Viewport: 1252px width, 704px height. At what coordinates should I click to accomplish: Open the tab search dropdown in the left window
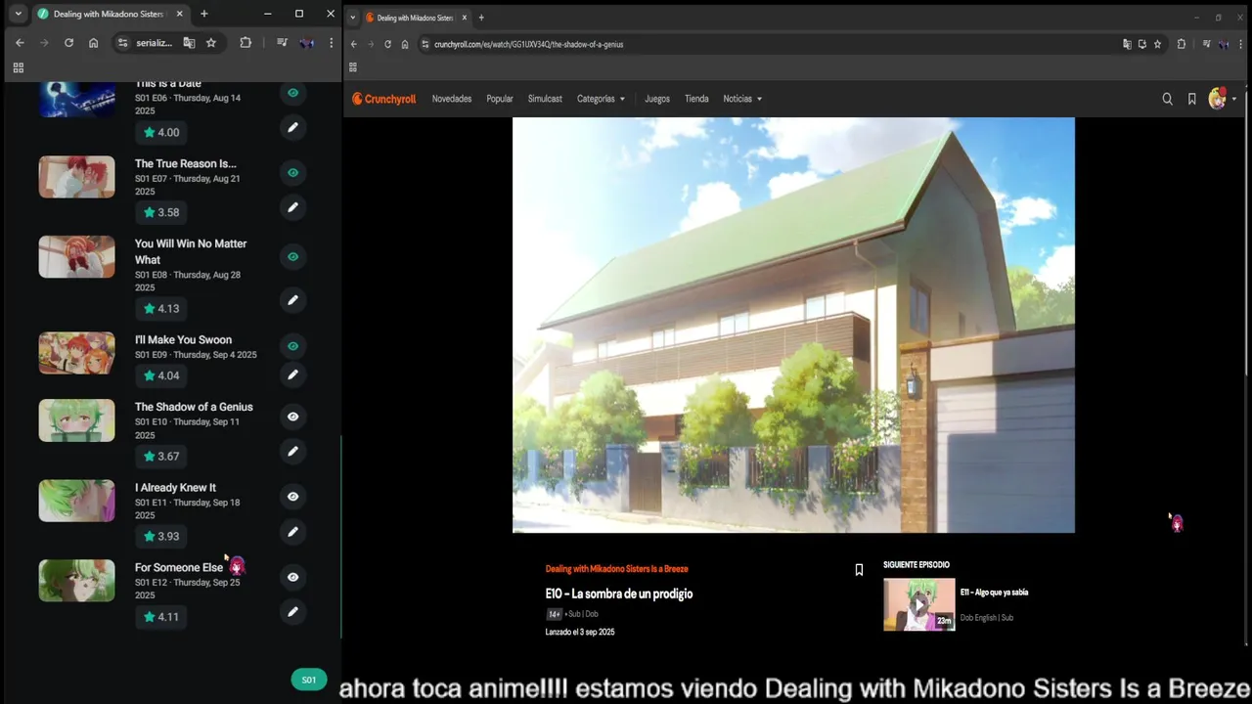(18, 14)
